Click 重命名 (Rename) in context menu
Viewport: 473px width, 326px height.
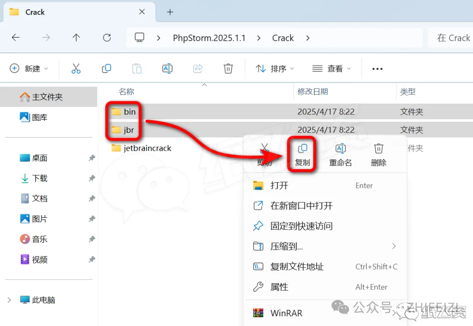coord(340,155)
